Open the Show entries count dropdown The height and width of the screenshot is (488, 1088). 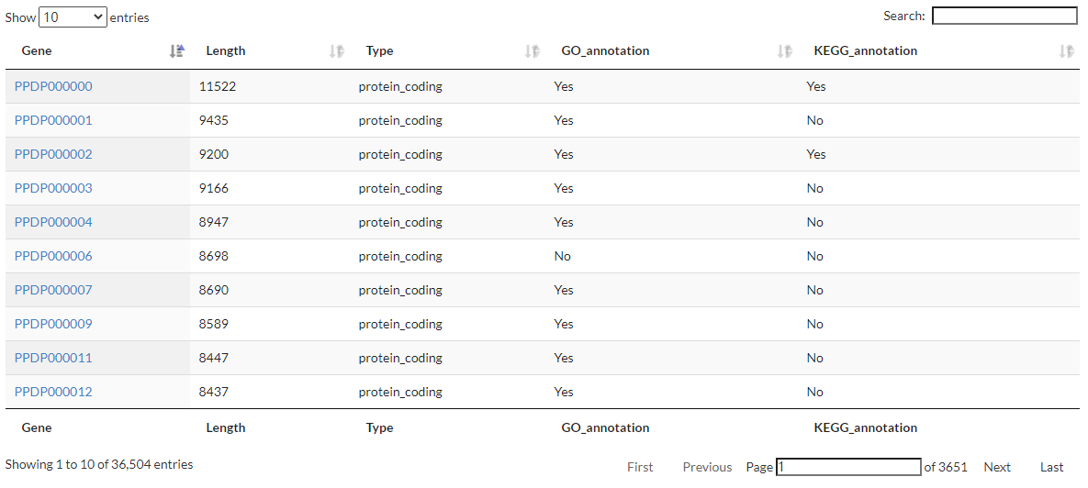click(73, 17)
